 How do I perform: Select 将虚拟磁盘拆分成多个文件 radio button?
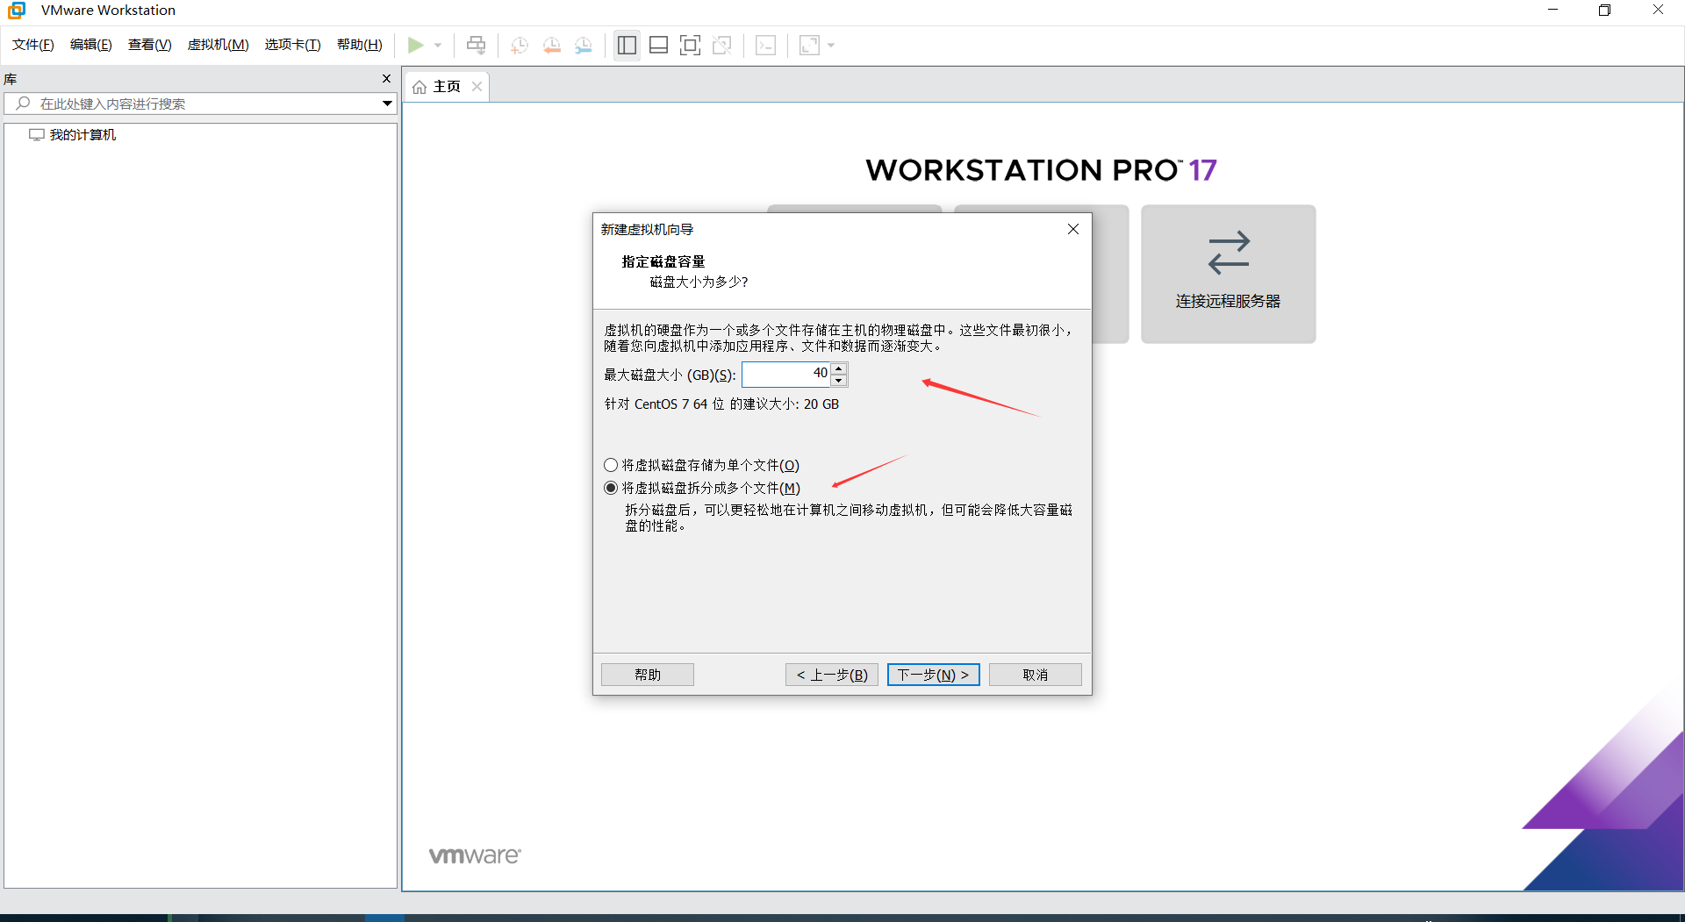pos(611,489)
